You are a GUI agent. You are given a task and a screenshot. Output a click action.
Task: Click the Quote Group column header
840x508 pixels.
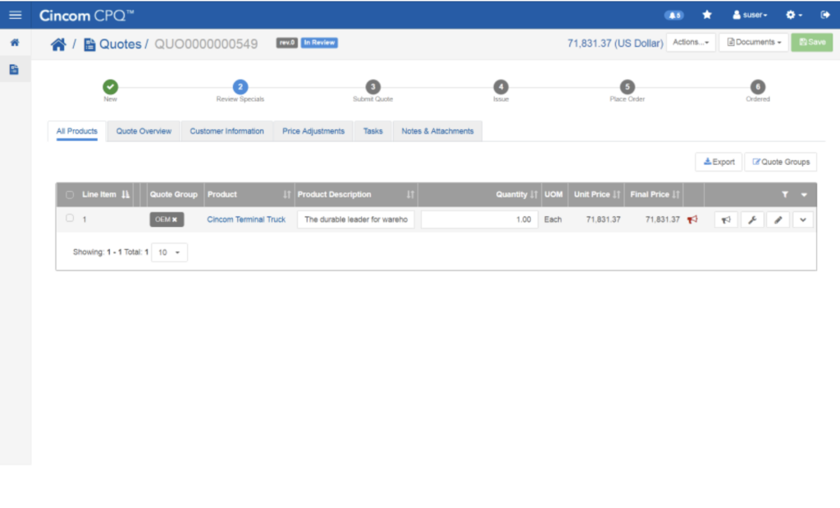click(174, 194)
